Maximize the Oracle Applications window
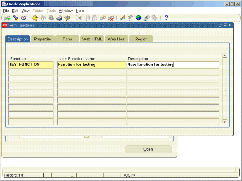242x181 pixels. [x=232, y=4]
